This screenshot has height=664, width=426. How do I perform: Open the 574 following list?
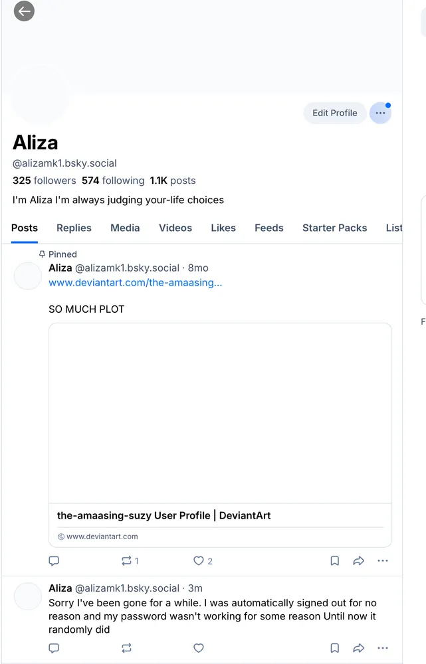click(x=113, y=181)
